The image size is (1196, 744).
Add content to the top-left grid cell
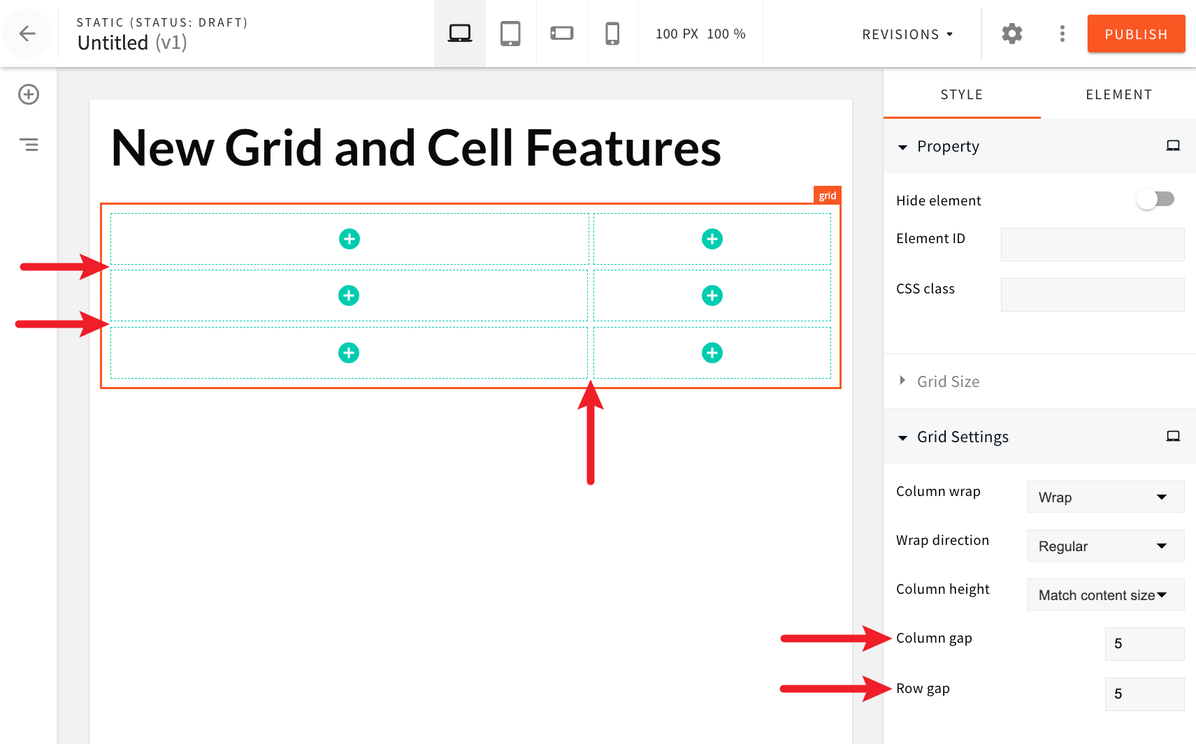[349, 238]
